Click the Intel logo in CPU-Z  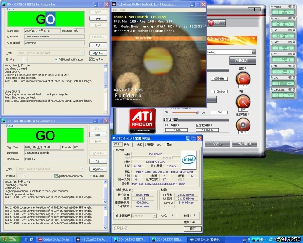click(189, 160)
